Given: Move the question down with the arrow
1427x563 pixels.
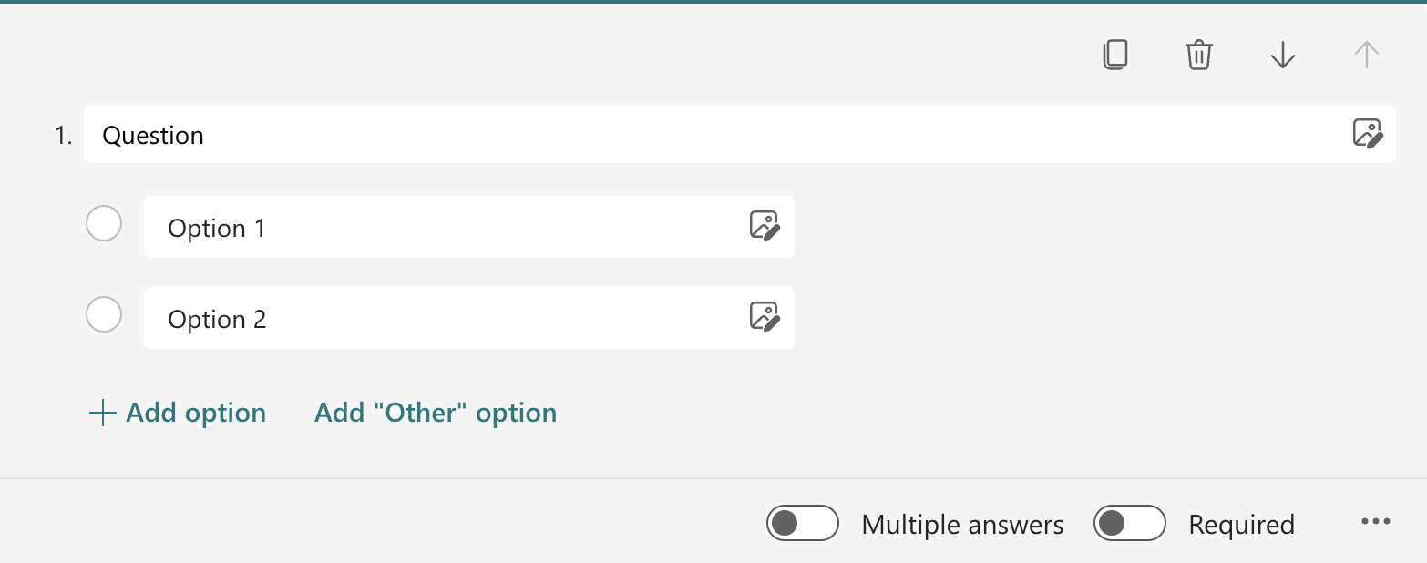Looking at the screenshot, I should click(x=1282, y=56).
